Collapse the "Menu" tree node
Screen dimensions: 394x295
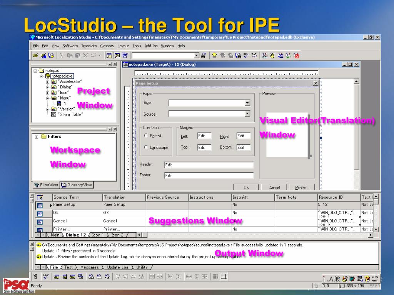[x=47, y=98]
